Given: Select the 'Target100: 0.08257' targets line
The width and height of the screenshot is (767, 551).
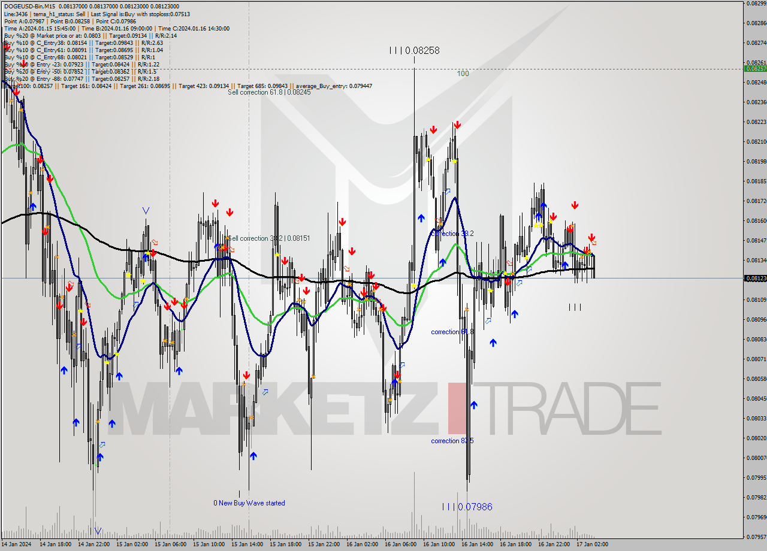Looking at the screenshot, I should [x=188, y=86].
